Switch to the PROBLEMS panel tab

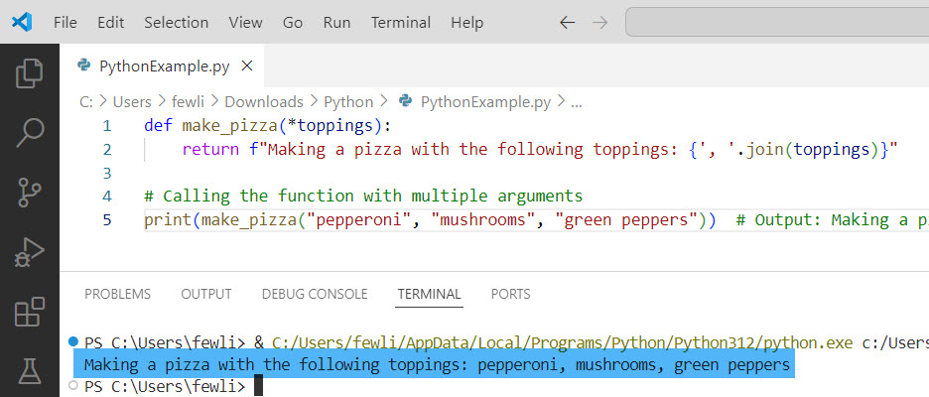coord(117,294)
